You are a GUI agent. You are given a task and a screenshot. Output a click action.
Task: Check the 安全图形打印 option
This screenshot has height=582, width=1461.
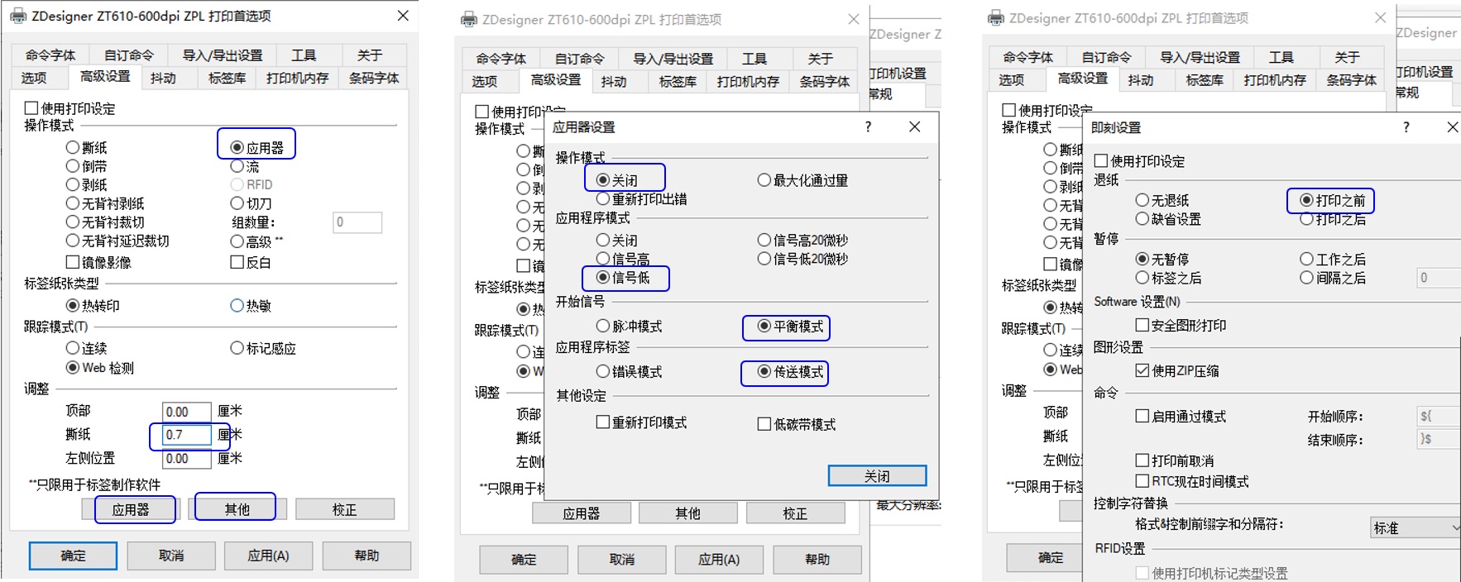coord(1142,325)
